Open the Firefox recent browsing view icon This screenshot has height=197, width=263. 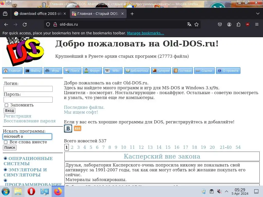(x=5, y=14)
